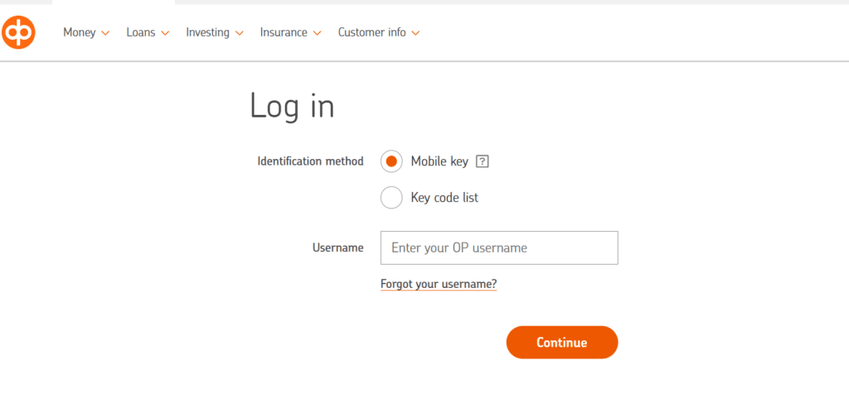Follow the Forgot your username link
849x399 pixels.
click(439, 284)
